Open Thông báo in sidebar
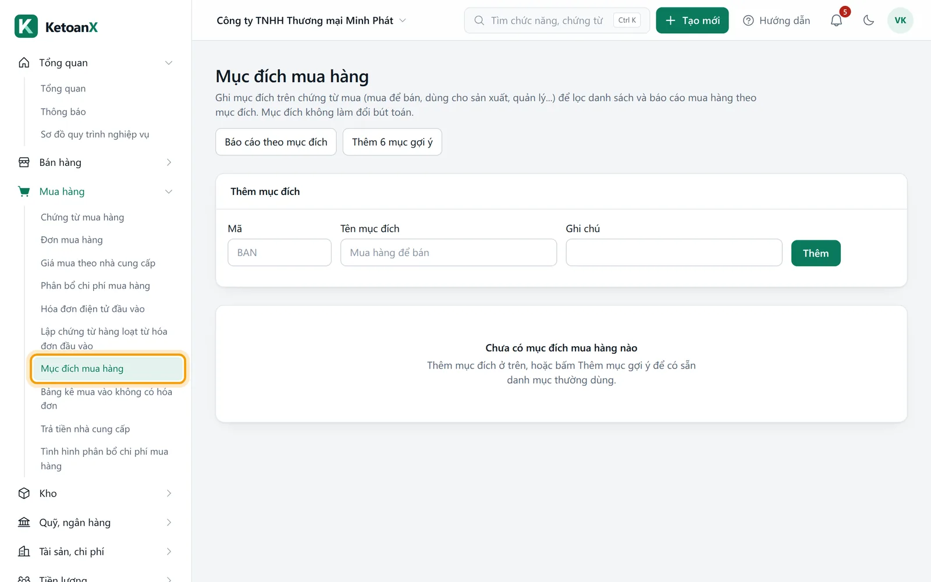 pyautogui.click(x=63, y=112)
